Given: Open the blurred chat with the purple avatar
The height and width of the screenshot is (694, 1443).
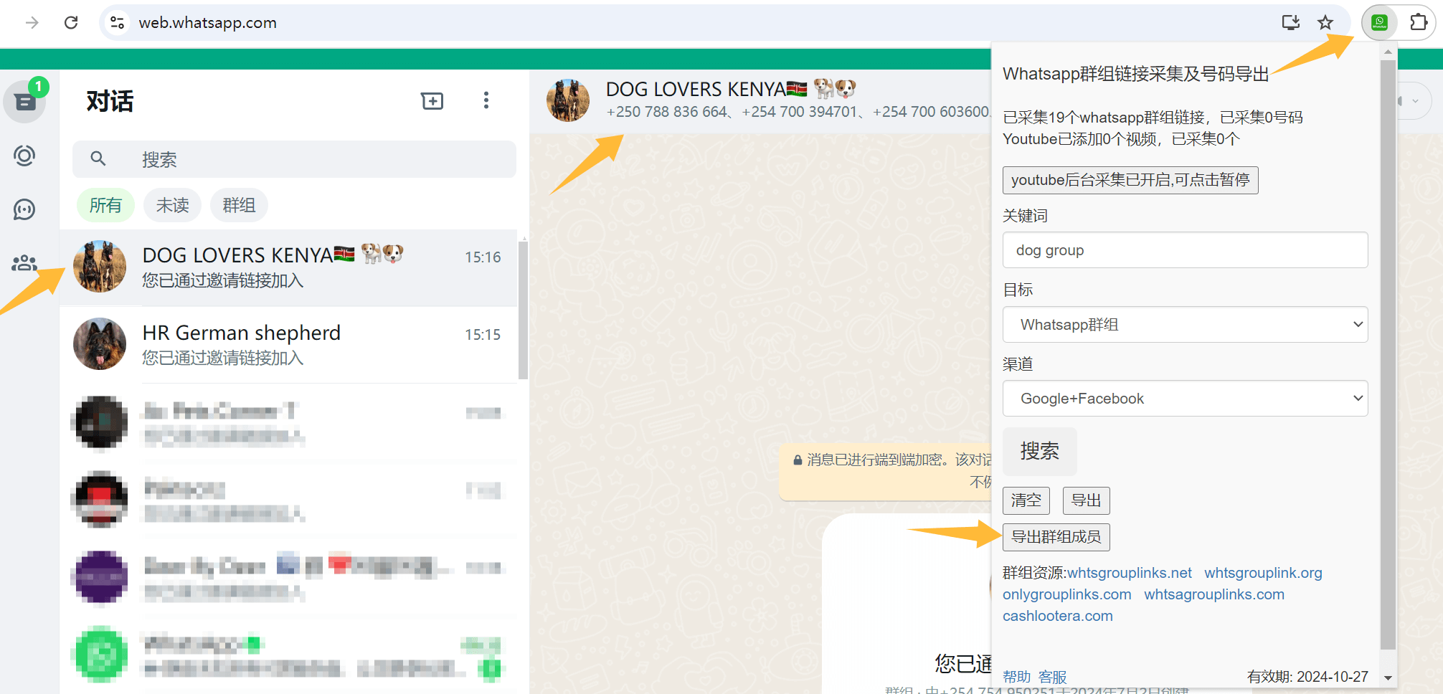Looking at the screenshot, I should (288, 577).
